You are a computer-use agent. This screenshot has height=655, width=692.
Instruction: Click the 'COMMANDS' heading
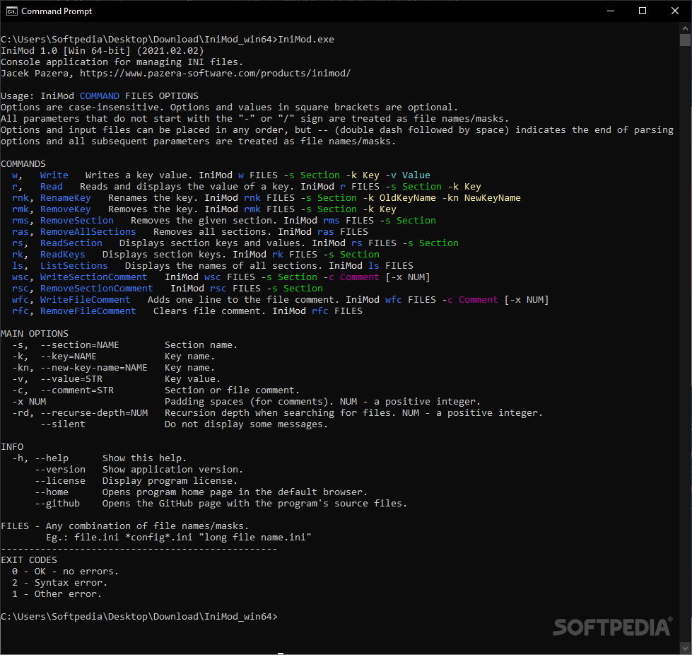tap(23, 164)
